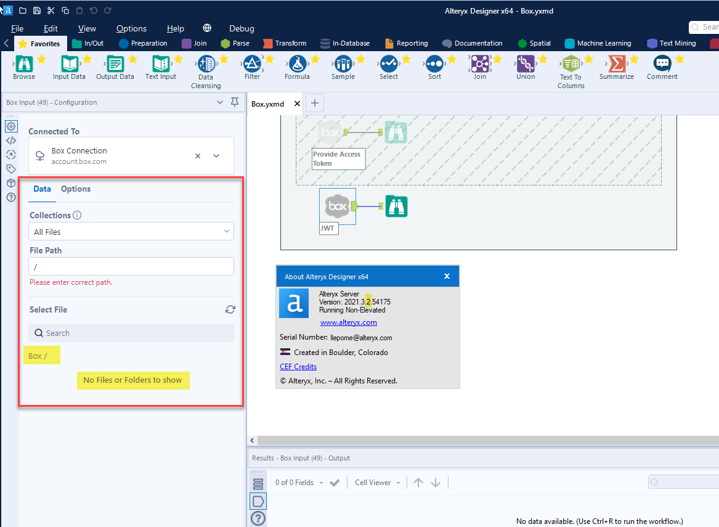The width and height of the screenshot is (719, 527).
Task: Expand the Box Connection dropdown chevron
Action: [x=216, y=156]
